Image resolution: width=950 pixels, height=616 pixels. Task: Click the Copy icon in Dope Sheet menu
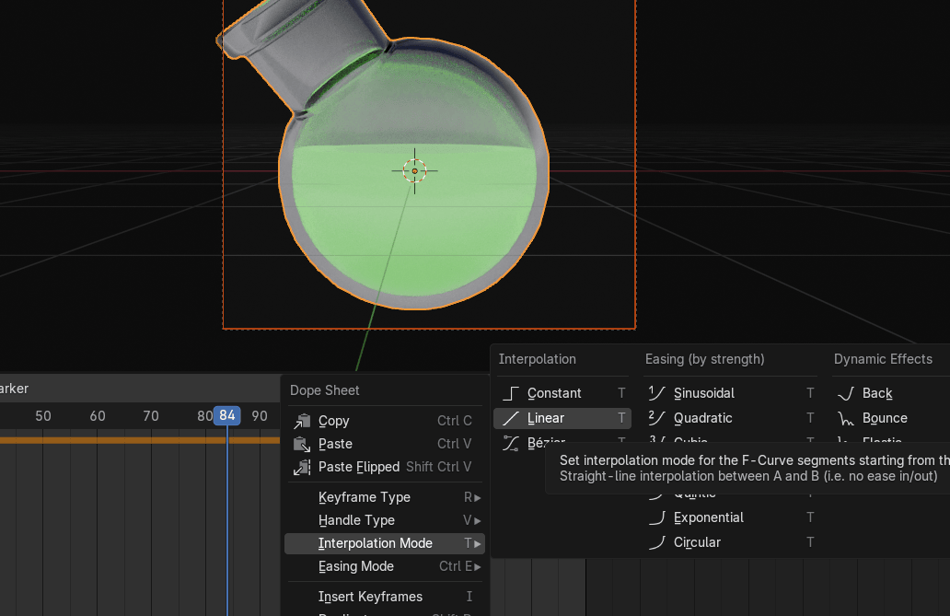tap(302, 421)
